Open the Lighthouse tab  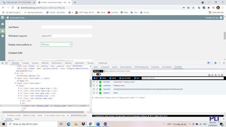click(x=103, y=63)
